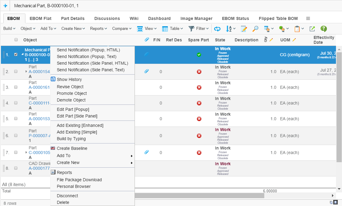Select Promote Object in context menu

tap(72, 93)
